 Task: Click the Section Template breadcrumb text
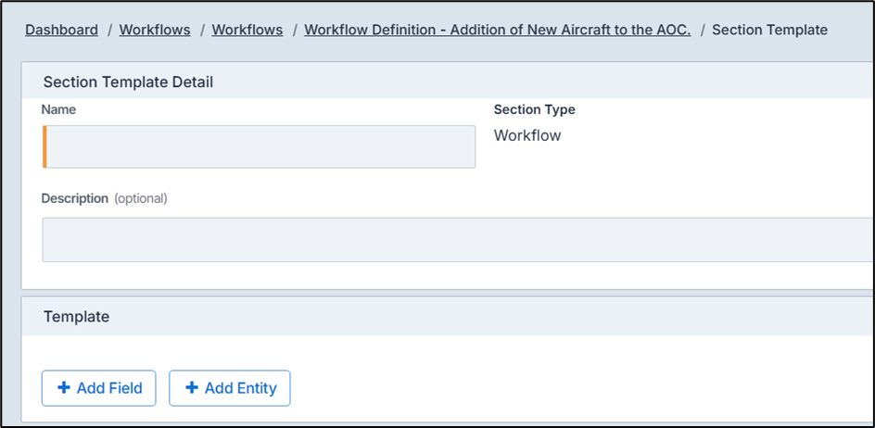click(769, 30)
